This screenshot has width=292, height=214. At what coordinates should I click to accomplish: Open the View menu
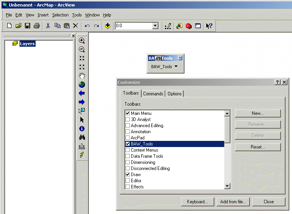coord(30,15)
